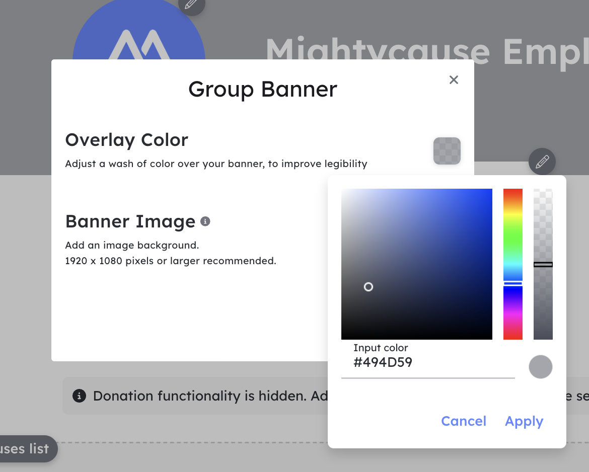Click the Donation functionality is hidden text

pyautogui.click(x=200, y=396)
